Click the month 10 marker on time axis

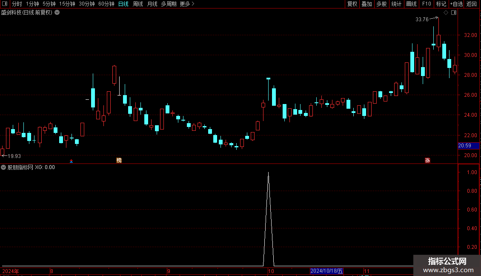coord(271,271)
